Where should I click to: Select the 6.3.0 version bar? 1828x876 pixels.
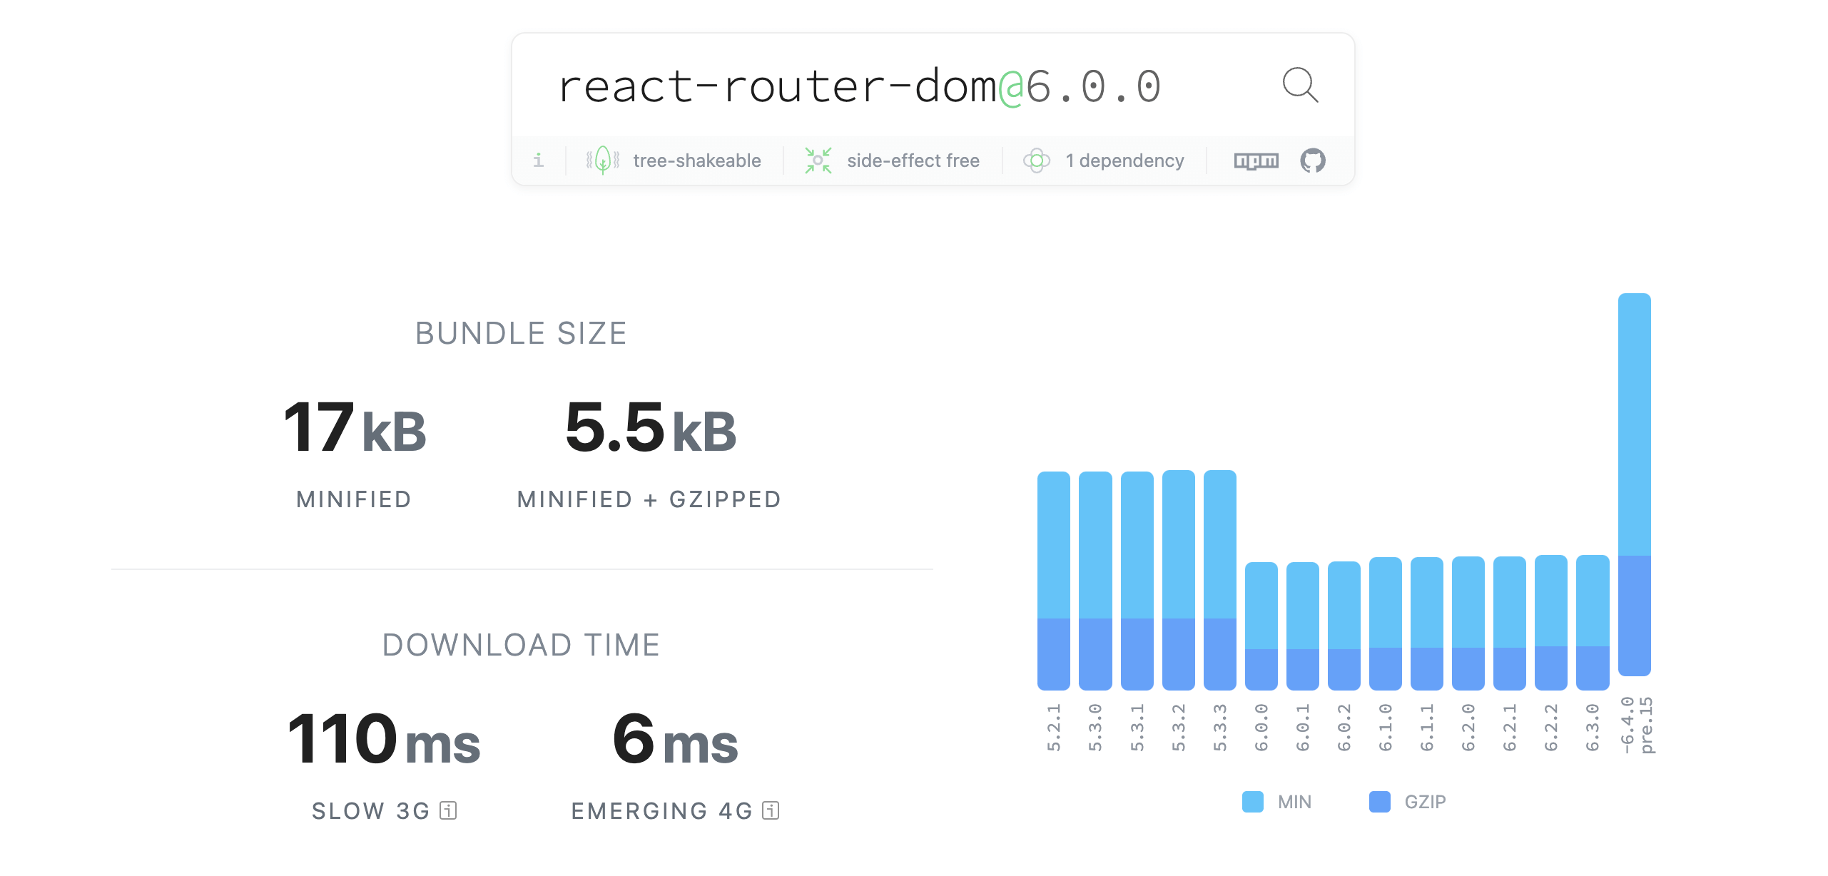pyautogui.click(x=1592, y=622)
